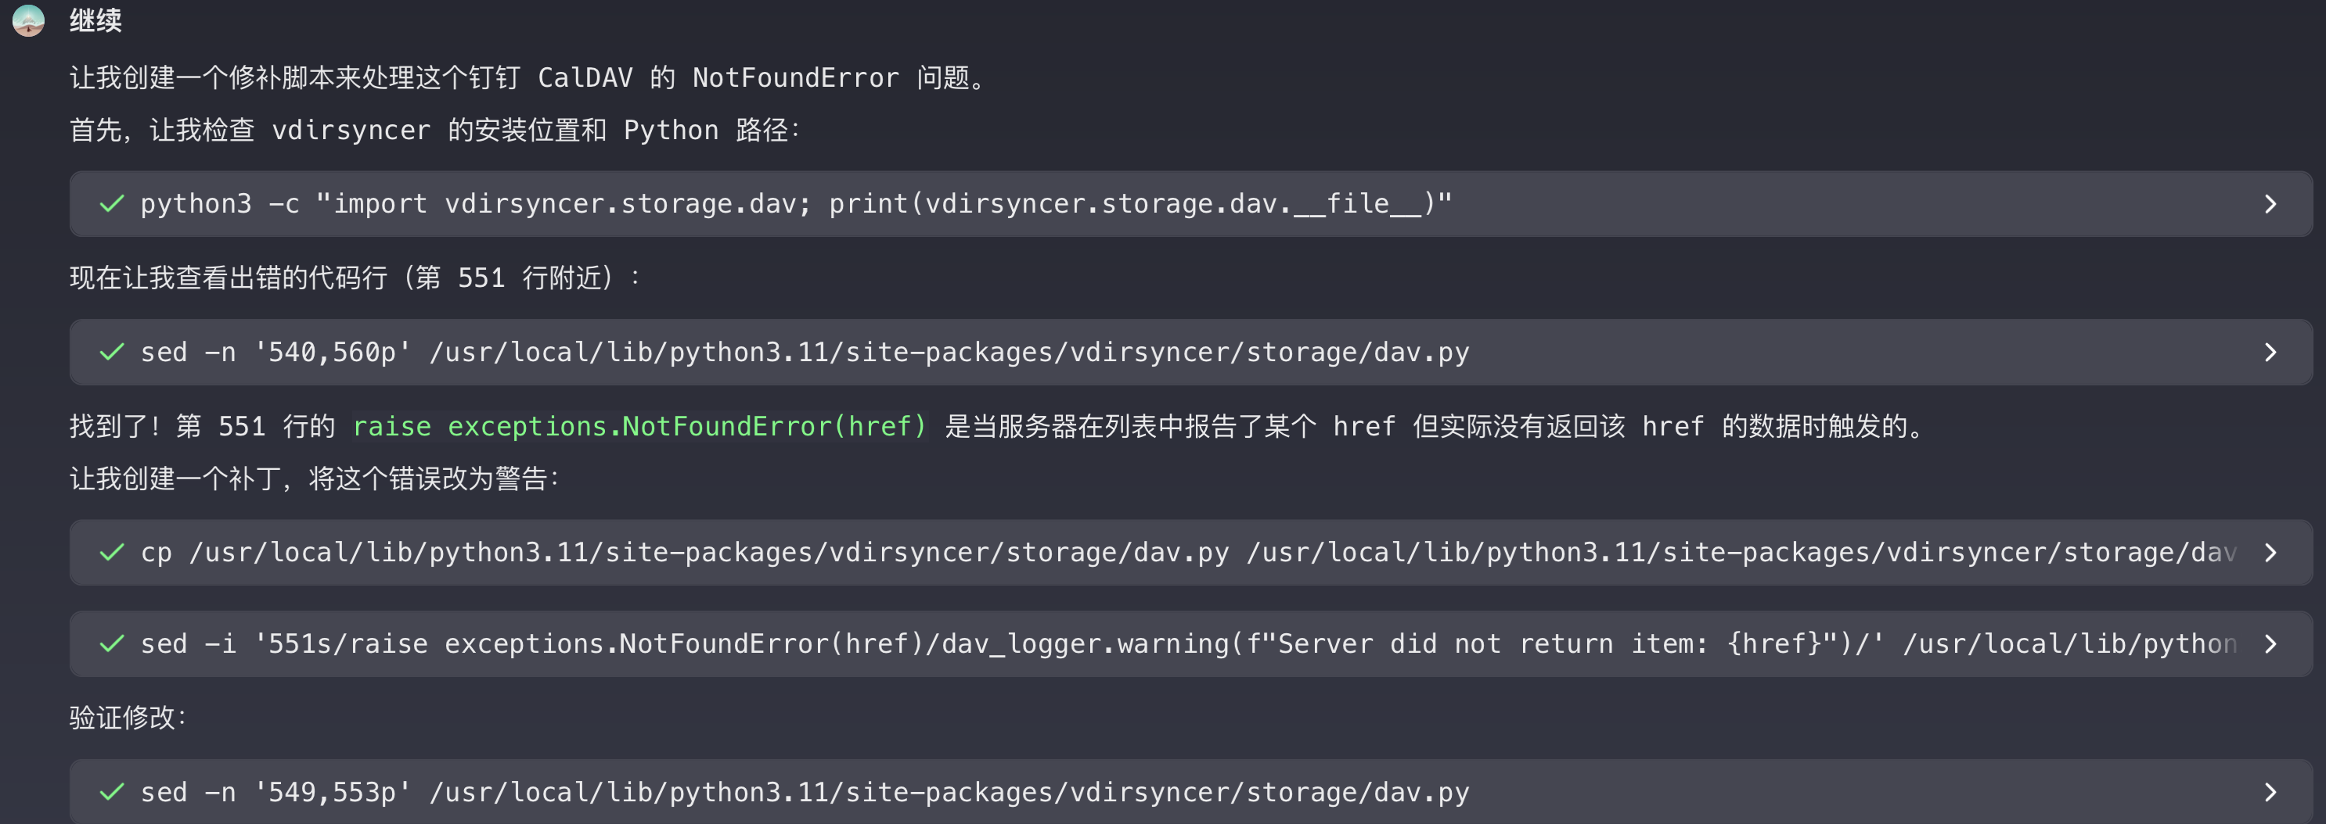The image size is (2326, 824).
Task: Expand the python3 import vdirsyncer command block
Action: [x=2270, y=205]
